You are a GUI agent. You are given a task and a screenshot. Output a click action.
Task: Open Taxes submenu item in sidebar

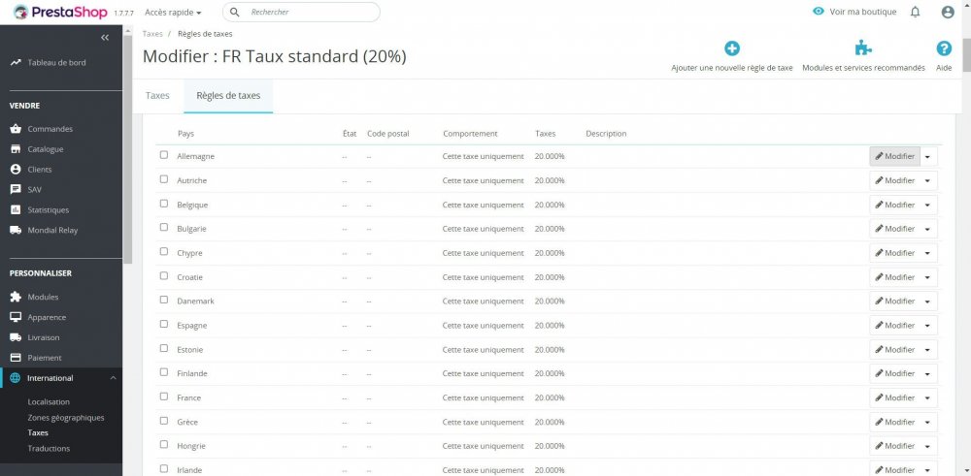[38, 432]
